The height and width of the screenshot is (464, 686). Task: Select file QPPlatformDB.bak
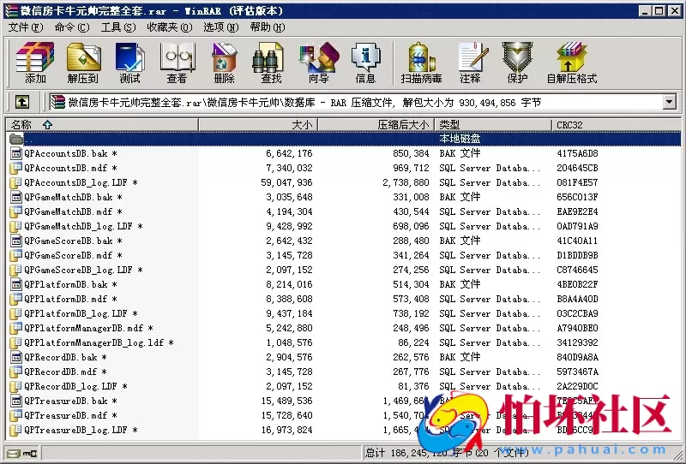70,284
